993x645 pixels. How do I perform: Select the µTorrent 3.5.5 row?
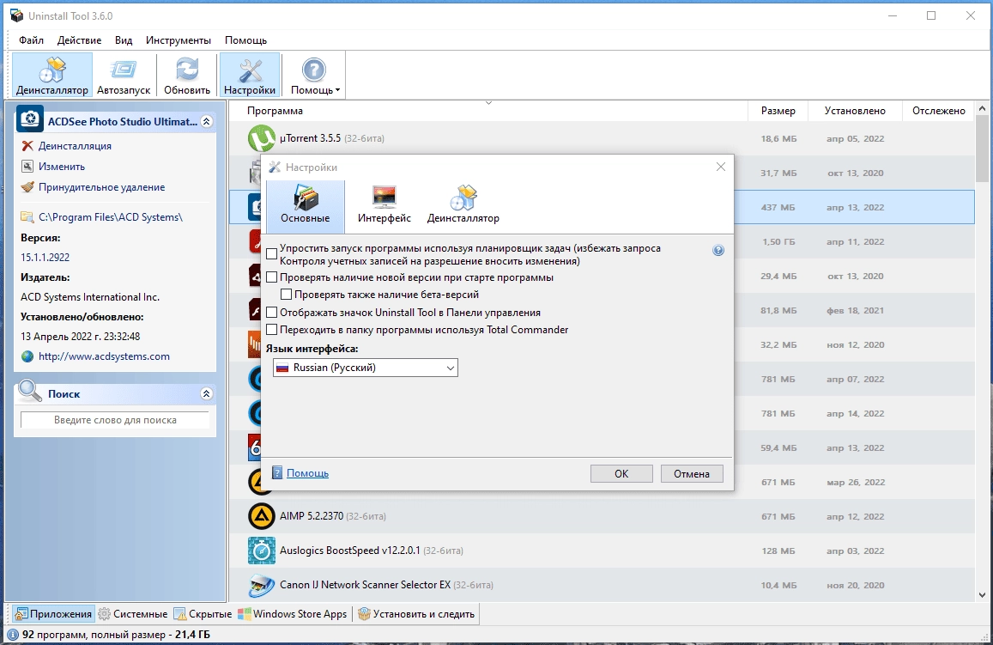point(602,139)
